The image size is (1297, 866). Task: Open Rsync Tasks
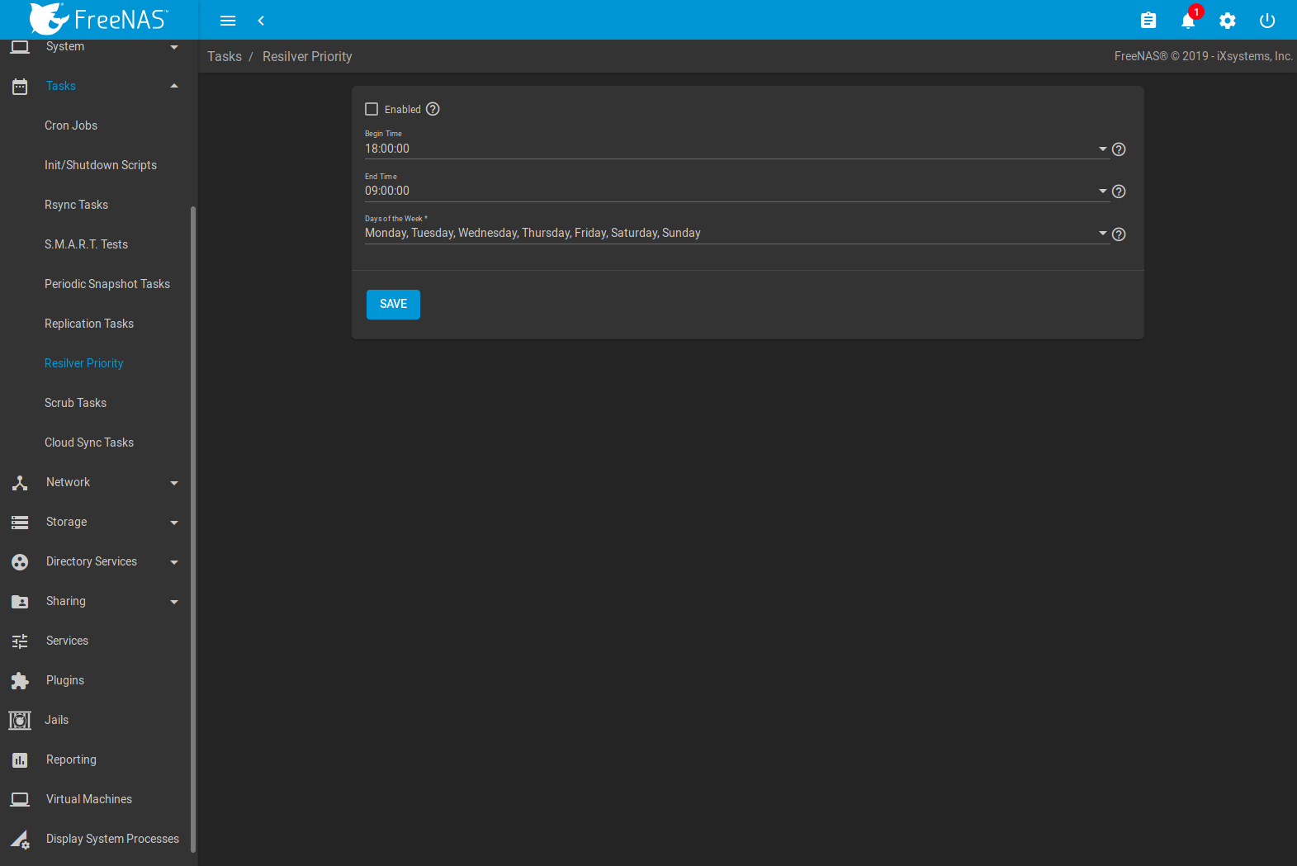coord(76,205)
